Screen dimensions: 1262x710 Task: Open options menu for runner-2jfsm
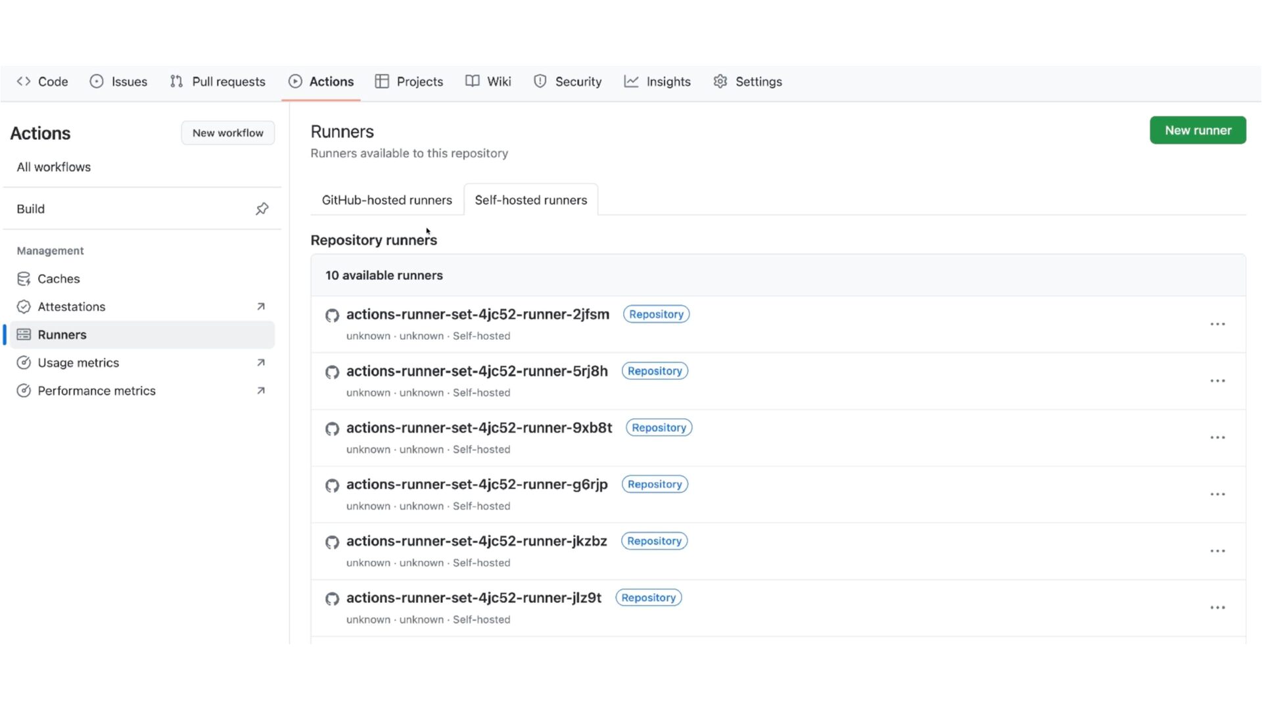[x=1217, y=324]
